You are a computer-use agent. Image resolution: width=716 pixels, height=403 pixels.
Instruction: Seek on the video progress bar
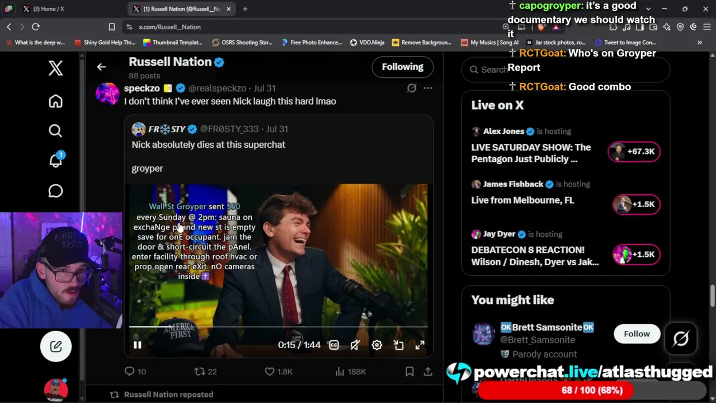point(279,327)
